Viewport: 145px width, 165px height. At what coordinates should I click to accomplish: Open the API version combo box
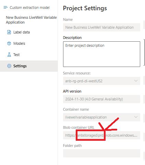pos(101,99)
